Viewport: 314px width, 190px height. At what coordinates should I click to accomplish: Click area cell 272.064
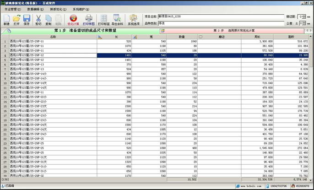point(291,148)
